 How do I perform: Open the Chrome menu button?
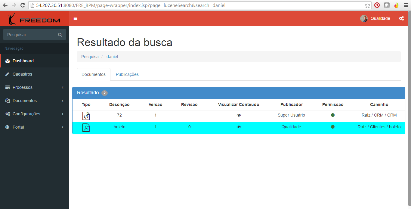[x=406, y=5]
